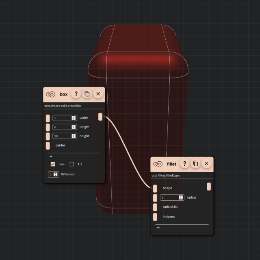Expand the fillet node options section
This screenshot has height=260, width=260.
pos(158,227)
